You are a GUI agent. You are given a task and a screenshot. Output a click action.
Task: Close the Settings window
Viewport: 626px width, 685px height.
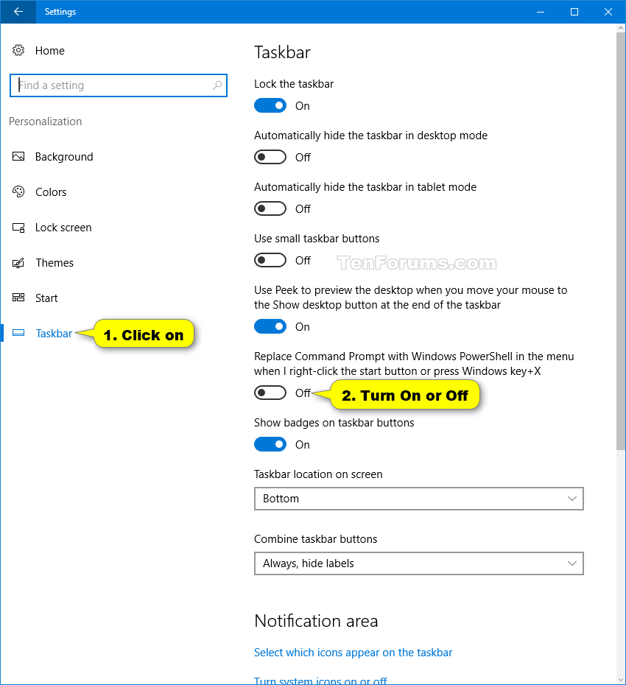608,12
